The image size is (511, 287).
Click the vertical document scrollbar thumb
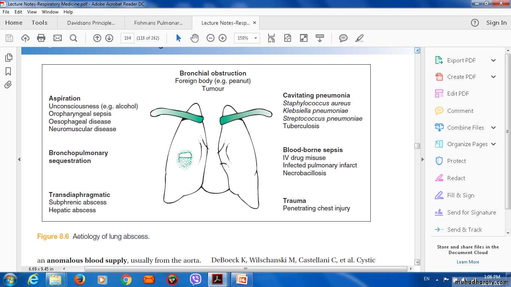click(417, 146)
